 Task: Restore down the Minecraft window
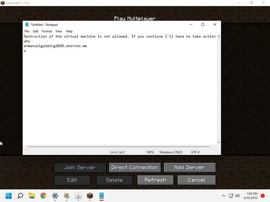tap(251, 3)
